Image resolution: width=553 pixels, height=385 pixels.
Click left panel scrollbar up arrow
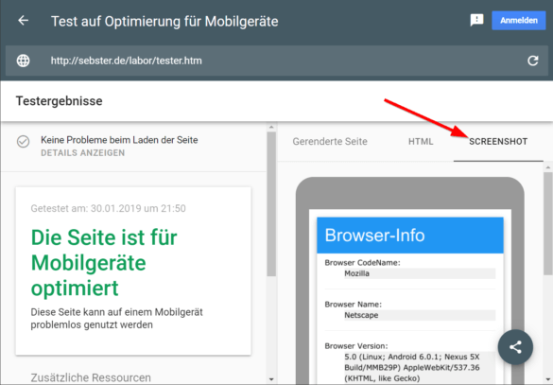coord(271,127)
